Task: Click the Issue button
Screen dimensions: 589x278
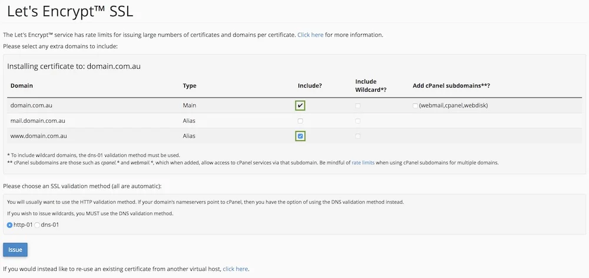Action: point(15,250)
